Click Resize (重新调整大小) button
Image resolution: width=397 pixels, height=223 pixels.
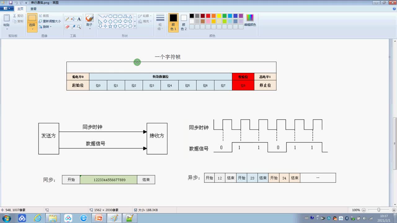[50, 21]
